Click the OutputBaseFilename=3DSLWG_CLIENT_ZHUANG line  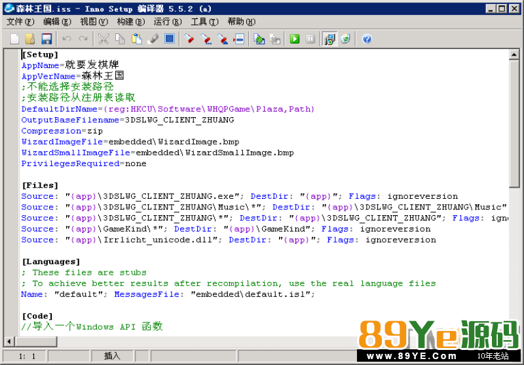click(x=128, y=120)
